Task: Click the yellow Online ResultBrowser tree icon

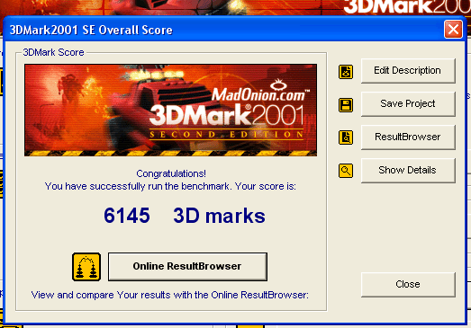Action: (x=86, y=267)
